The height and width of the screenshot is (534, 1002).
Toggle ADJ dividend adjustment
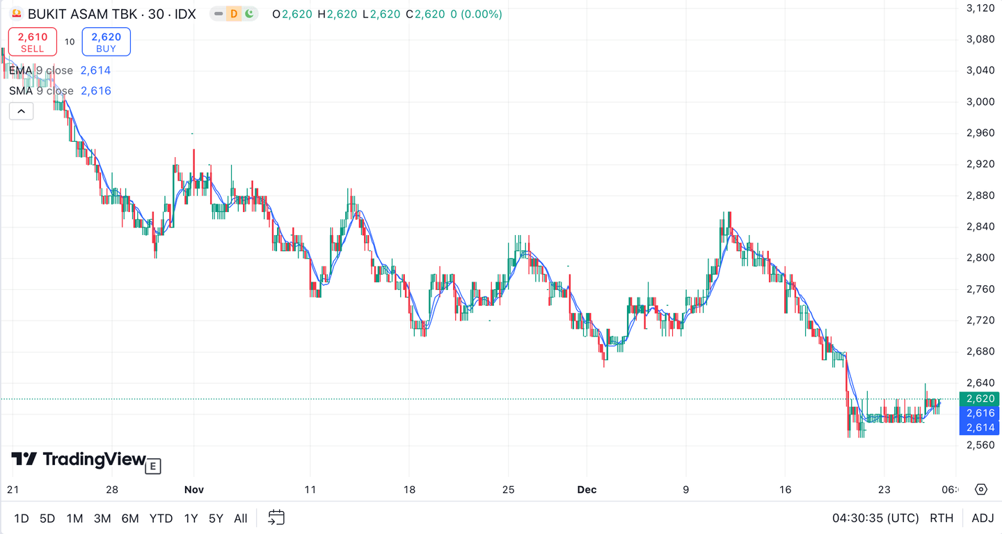tap(983, 518)
